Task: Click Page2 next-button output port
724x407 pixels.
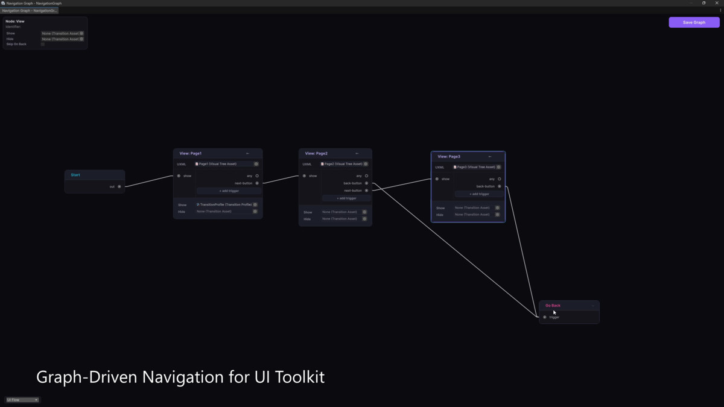Action: 366,191
